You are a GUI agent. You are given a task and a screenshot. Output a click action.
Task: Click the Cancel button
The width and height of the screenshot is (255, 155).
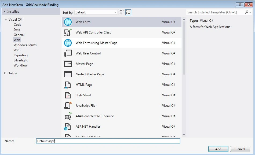(240, 149)
